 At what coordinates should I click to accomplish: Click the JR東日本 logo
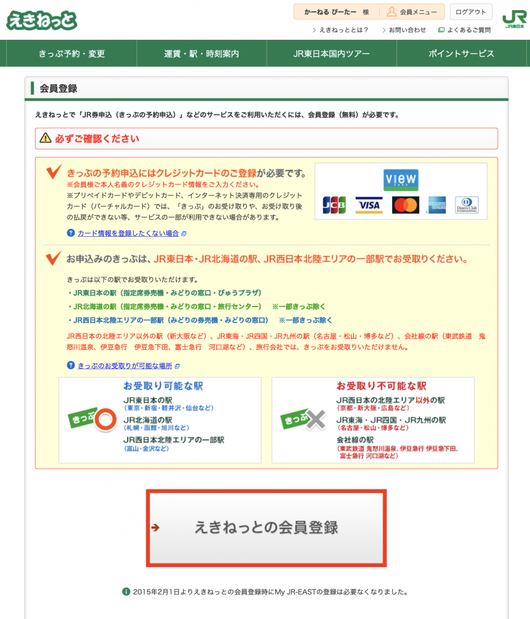[514, 19]
